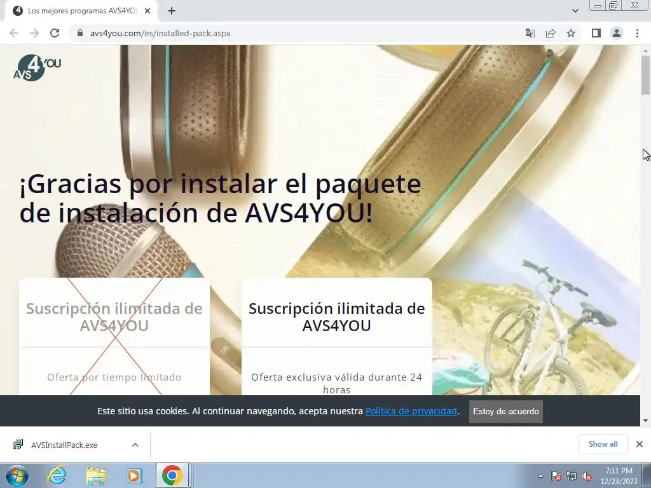Select crossed-out Suscripción ilimitada card title
The image size is (651, 488).
[x=114, y=317]
